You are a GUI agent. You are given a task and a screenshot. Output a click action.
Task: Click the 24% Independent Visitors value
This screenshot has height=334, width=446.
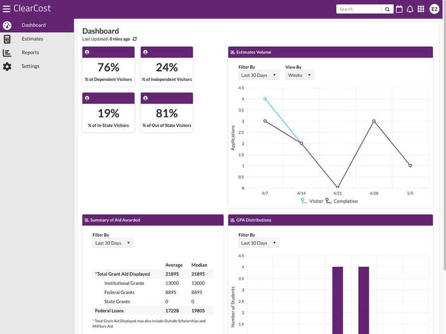[x=167, y=67]
